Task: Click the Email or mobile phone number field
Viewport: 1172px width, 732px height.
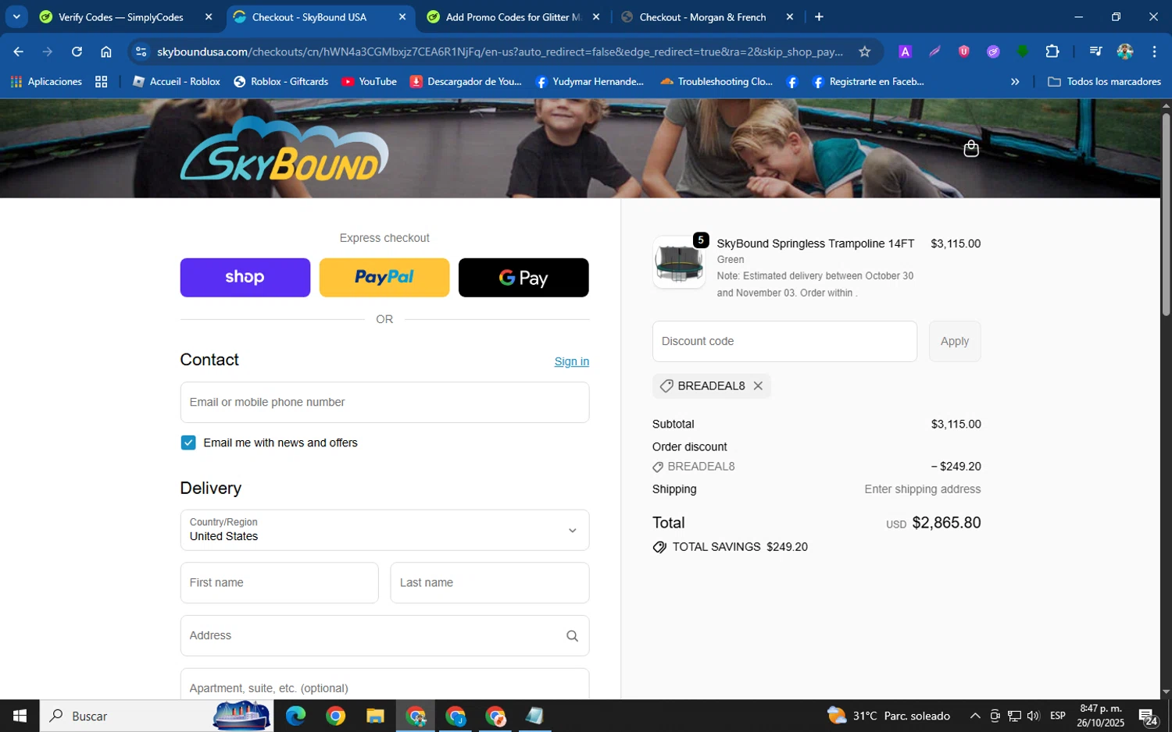Action: tap(384, 402)
